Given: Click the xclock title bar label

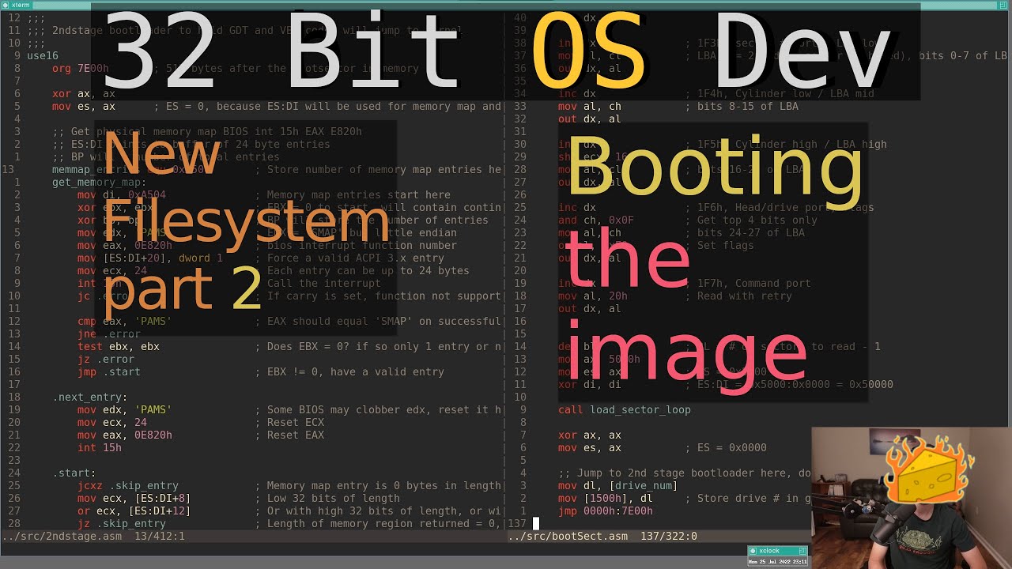Looking at the screenshot, I should [x=770, y=551].
